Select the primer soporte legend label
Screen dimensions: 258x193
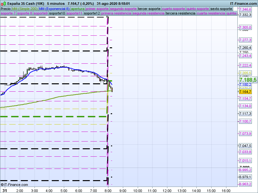97,9
